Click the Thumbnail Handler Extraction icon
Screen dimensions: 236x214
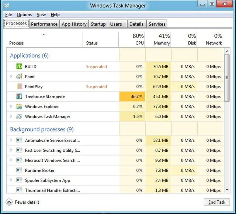pos(19,190)
